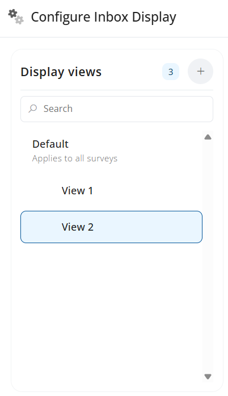
Task: Add a new display view with plus icon
Action: pyautogui.click(x=201, y=72)
